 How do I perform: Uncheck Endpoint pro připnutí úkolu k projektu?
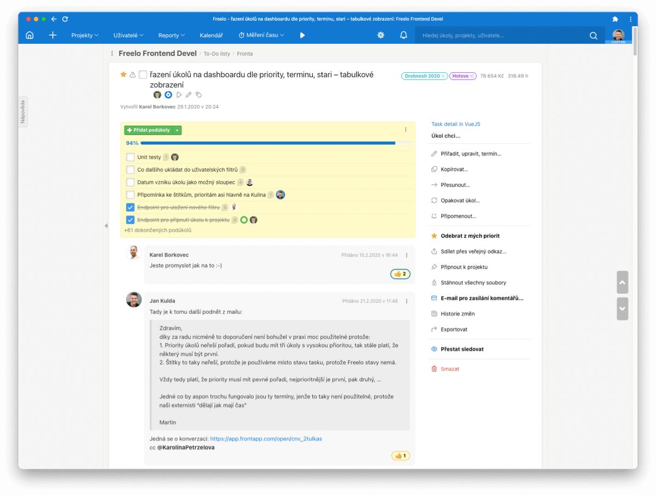[130, 220]
